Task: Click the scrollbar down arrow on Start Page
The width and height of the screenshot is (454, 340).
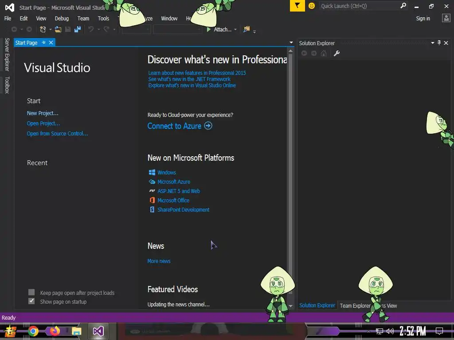Action: 290,306
